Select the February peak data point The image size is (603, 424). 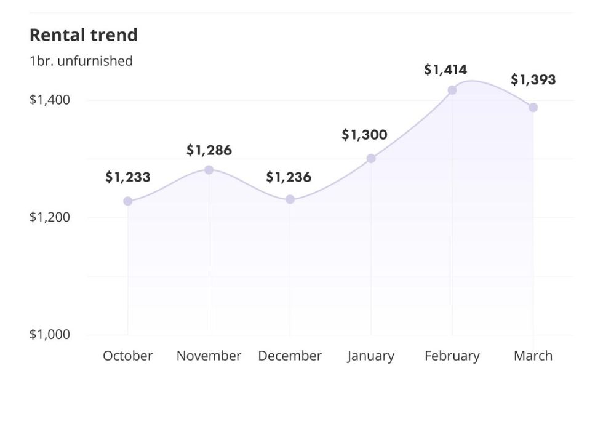452,90
